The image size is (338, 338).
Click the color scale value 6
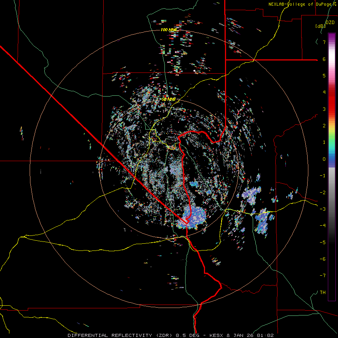coord(324,59)
